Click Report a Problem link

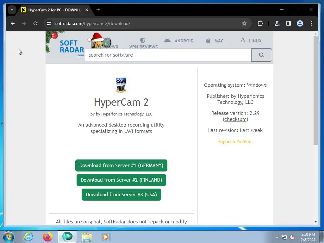pyautogui.click(x=235, y=141)
